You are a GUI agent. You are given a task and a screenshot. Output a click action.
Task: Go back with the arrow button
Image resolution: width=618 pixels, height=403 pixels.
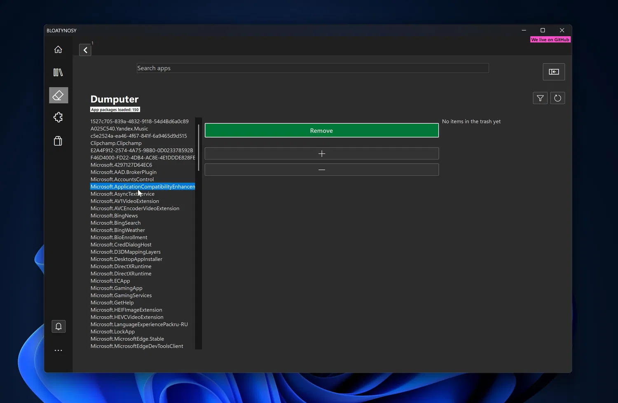click(85, 50)
